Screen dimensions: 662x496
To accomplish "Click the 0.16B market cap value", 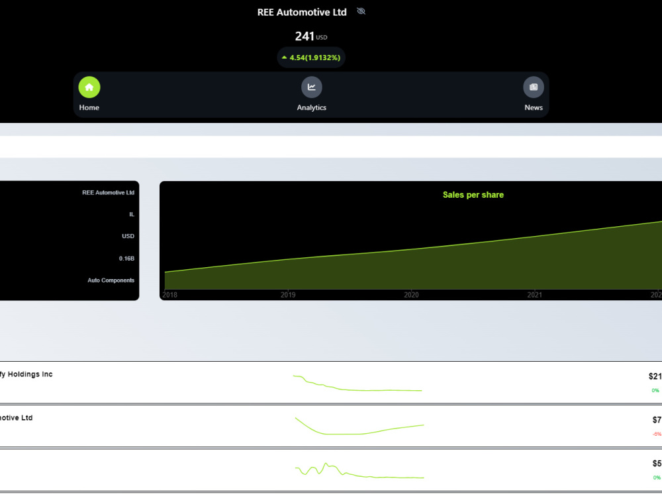I will (126, 258).
